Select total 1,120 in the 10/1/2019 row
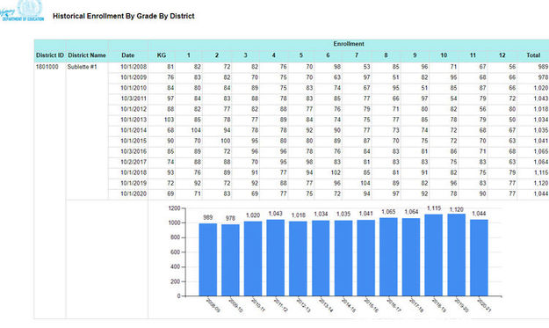The width and height of the screenshot is (549, 328). (x=541, y=183)
